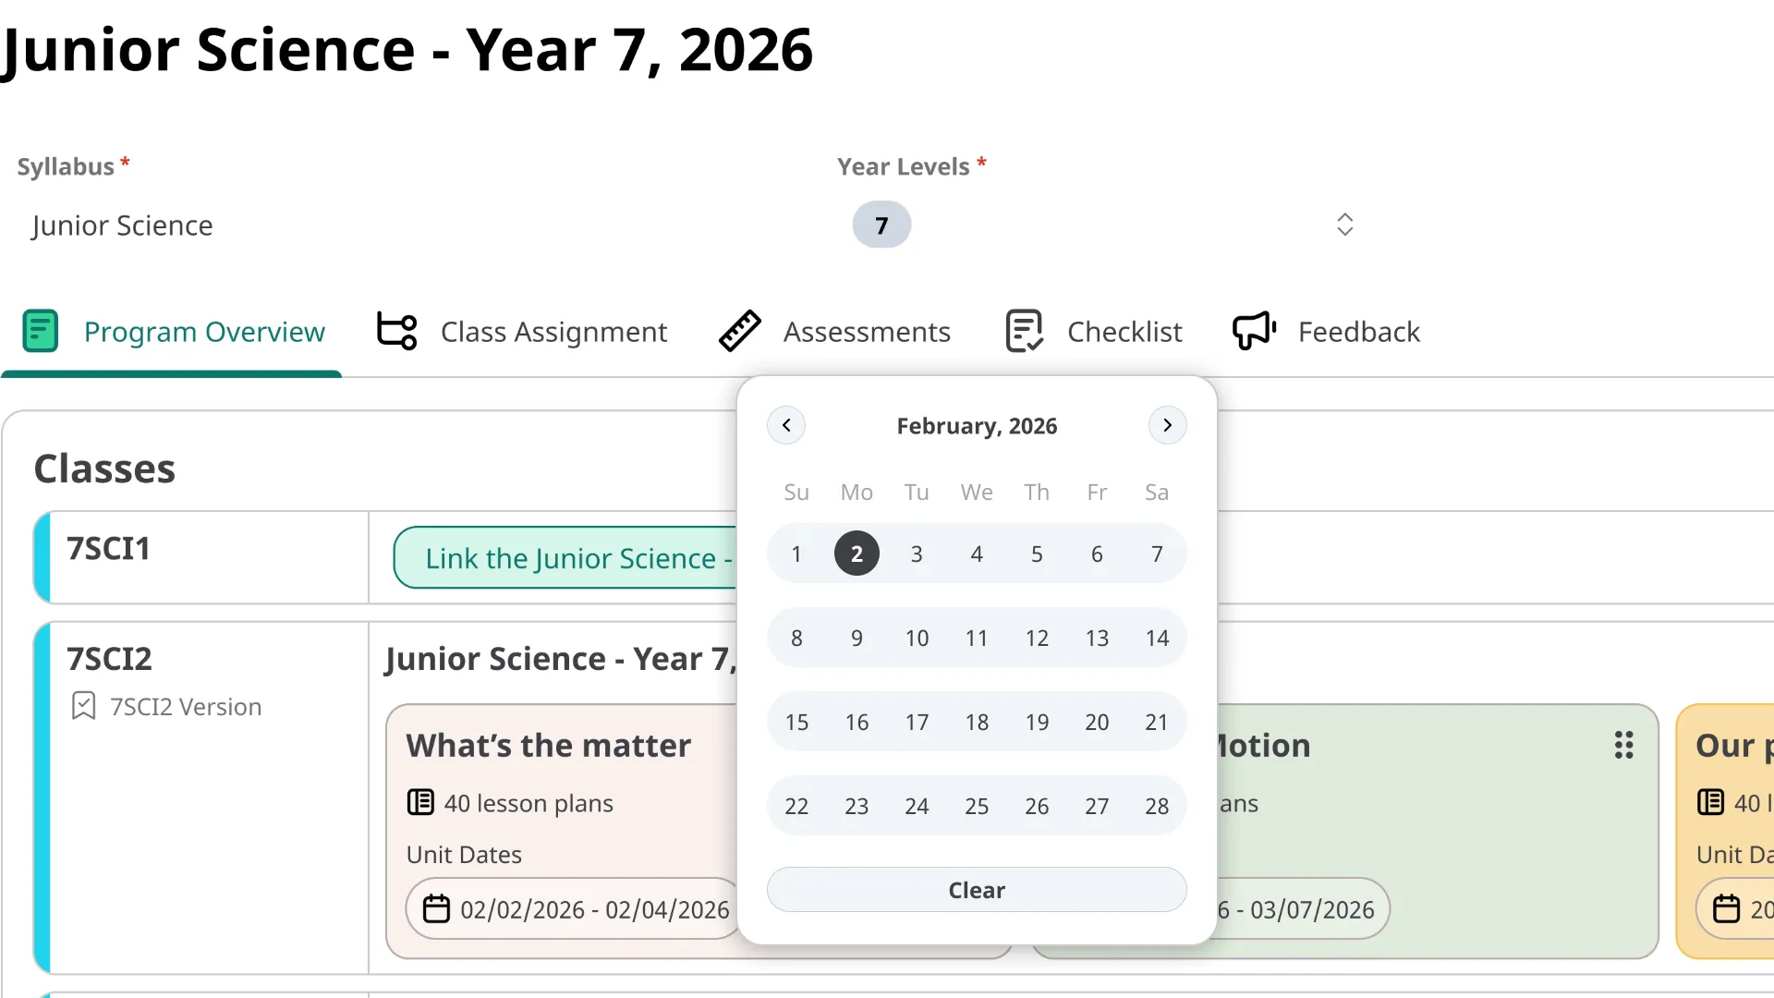The height and width of the screenshot is (998, 1774).
Task: Click the drag handle dots on Motion unit
Action: pyautogui.click(x=1623, y=745)
